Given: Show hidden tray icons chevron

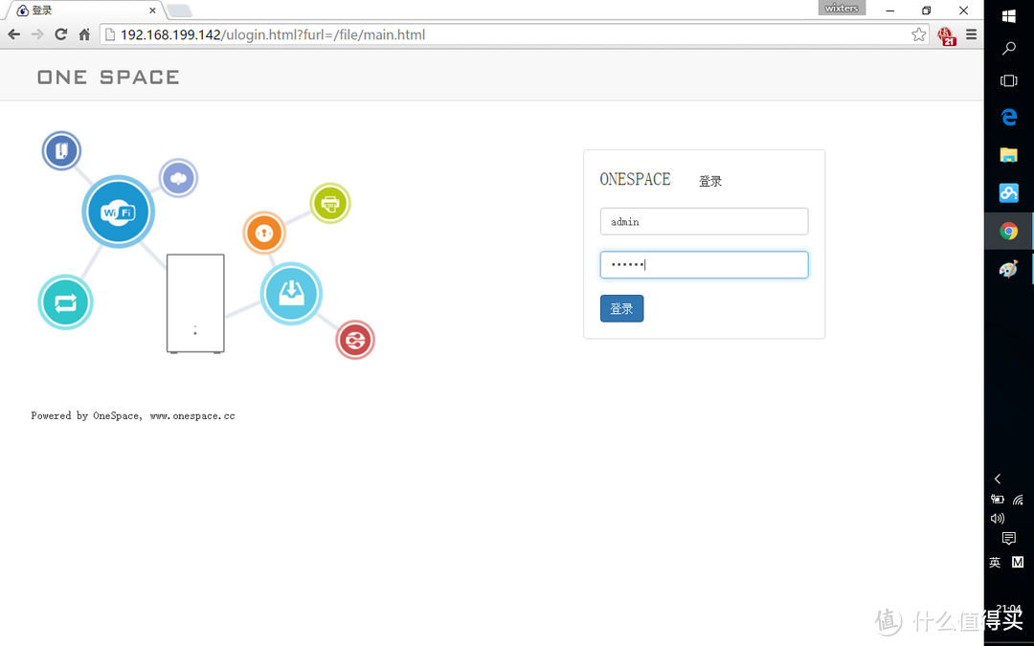Looking at the screenshot, I should click(998, 479).
